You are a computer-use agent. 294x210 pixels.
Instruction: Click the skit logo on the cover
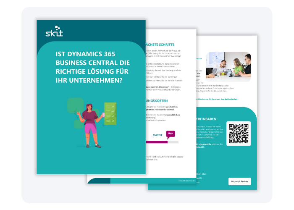coord(54,33)
